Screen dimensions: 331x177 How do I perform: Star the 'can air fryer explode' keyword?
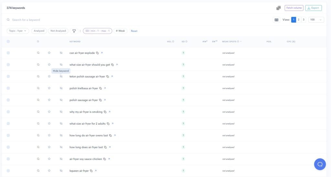click(x=49, y=53)
